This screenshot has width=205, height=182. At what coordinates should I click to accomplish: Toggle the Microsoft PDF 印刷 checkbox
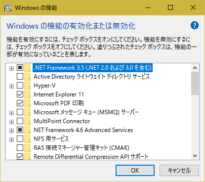coord(20,103)
